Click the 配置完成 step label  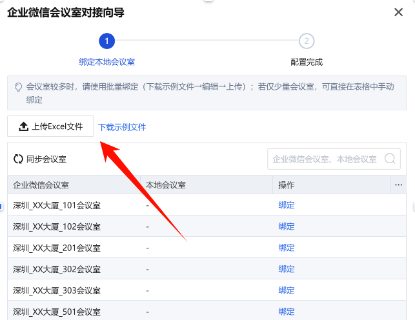coord(307,62)
